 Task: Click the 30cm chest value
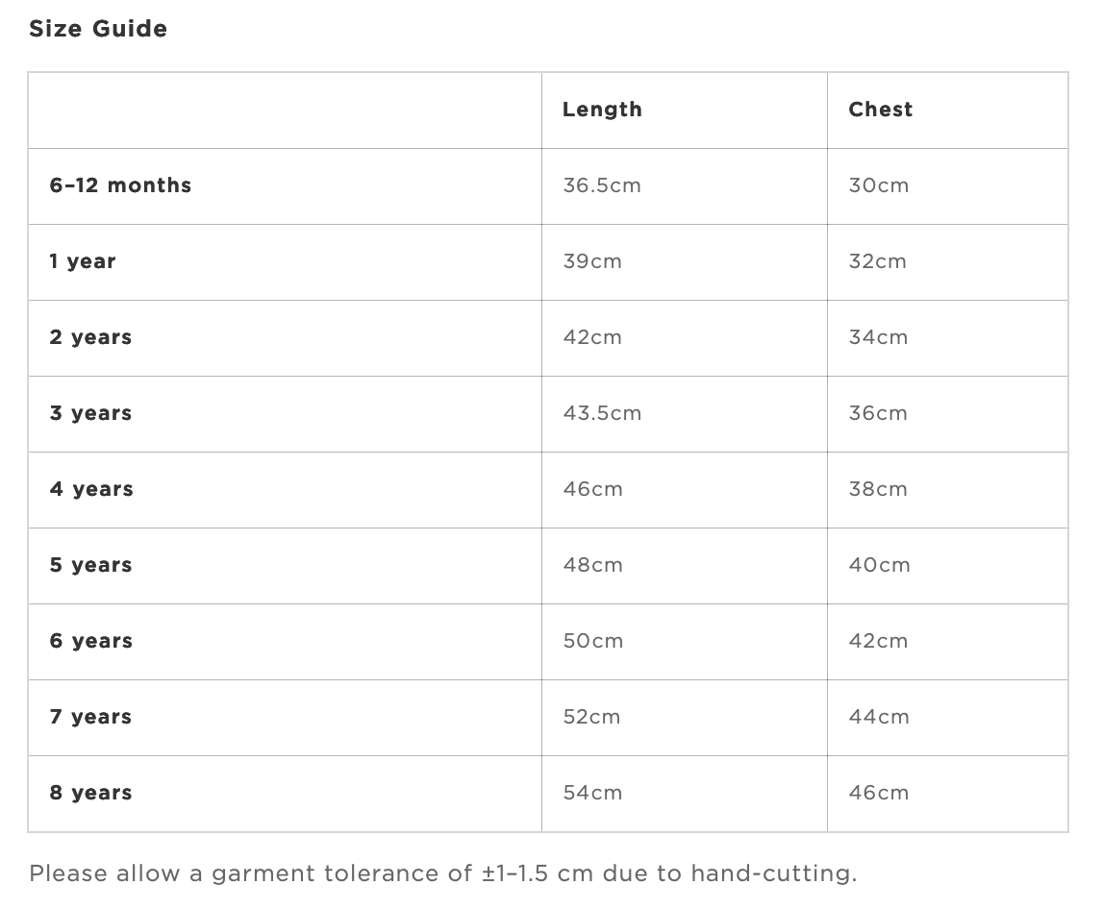(x=879, y=185)
